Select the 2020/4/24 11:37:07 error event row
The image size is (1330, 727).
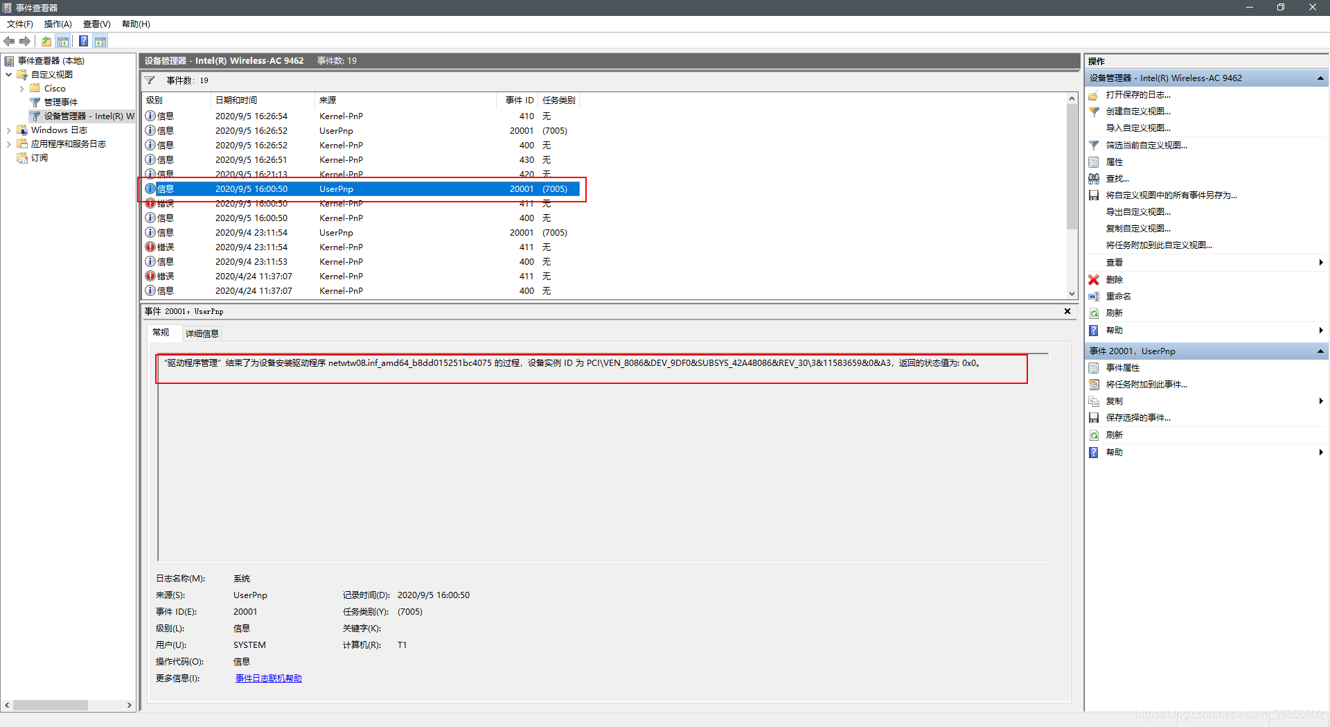coord(362,277)
